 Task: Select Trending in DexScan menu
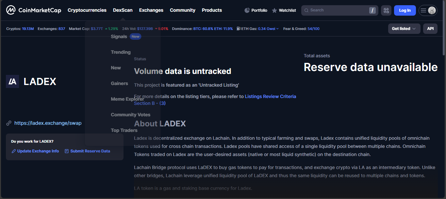(x=121, y=52)
